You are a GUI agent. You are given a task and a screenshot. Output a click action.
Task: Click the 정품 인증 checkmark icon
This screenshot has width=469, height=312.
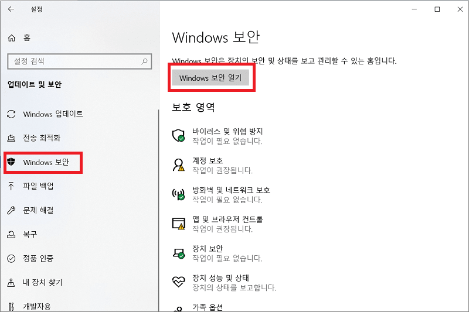point(11,258)
